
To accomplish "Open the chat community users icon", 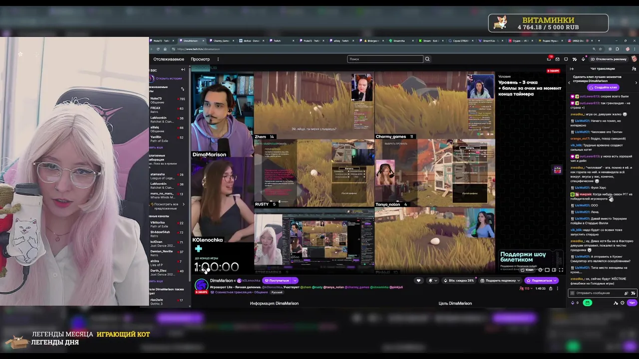I will click(635, 68).
